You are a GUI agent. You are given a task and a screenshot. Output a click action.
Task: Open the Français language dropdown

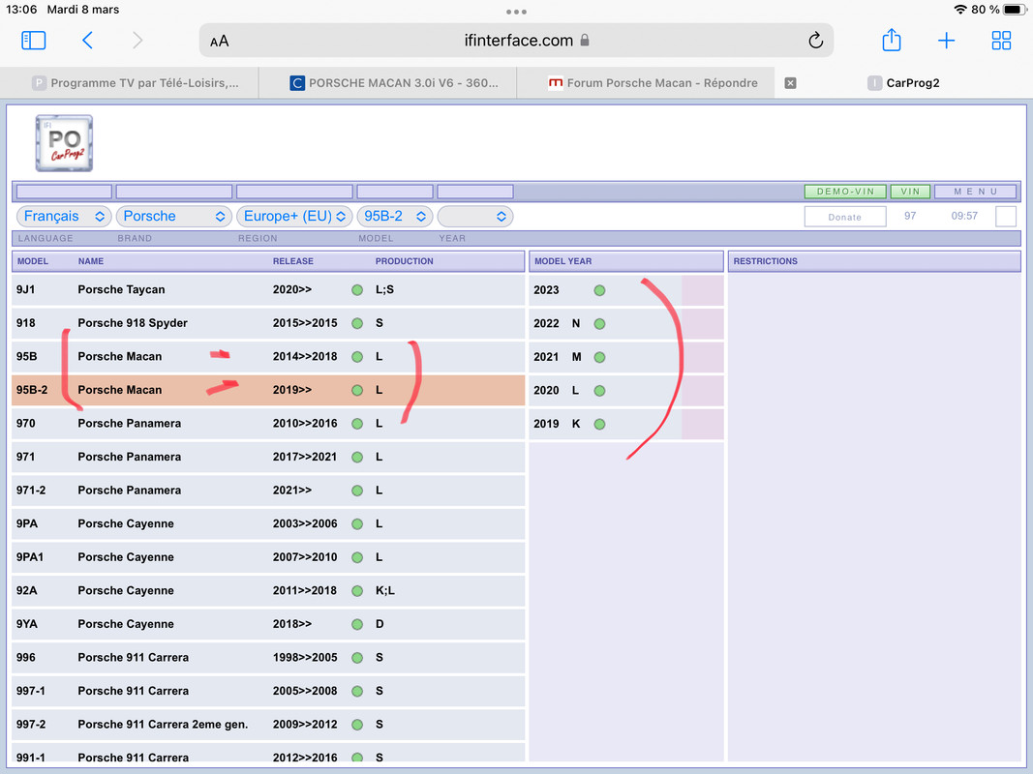63,216
